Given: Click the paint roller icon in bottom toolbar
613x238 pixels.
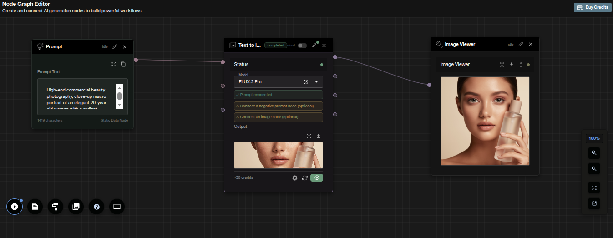Looking at the screenshot, I should click(56, 207).
